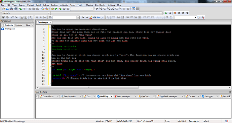This screenshot has height=123, width=232.
Task: Collapse the main function body fold
Action: [x=50, y=72]
